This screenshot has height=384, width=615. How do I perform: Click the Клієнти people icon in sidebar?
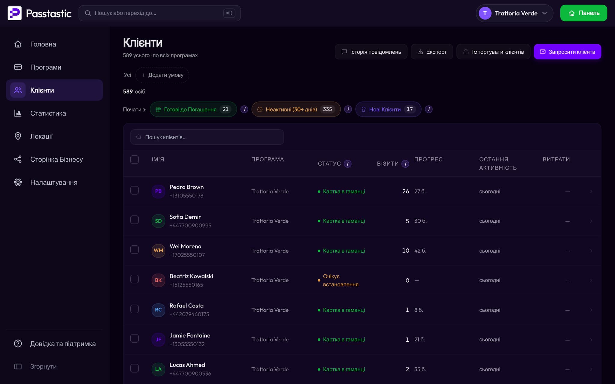[x=18, y=90]
